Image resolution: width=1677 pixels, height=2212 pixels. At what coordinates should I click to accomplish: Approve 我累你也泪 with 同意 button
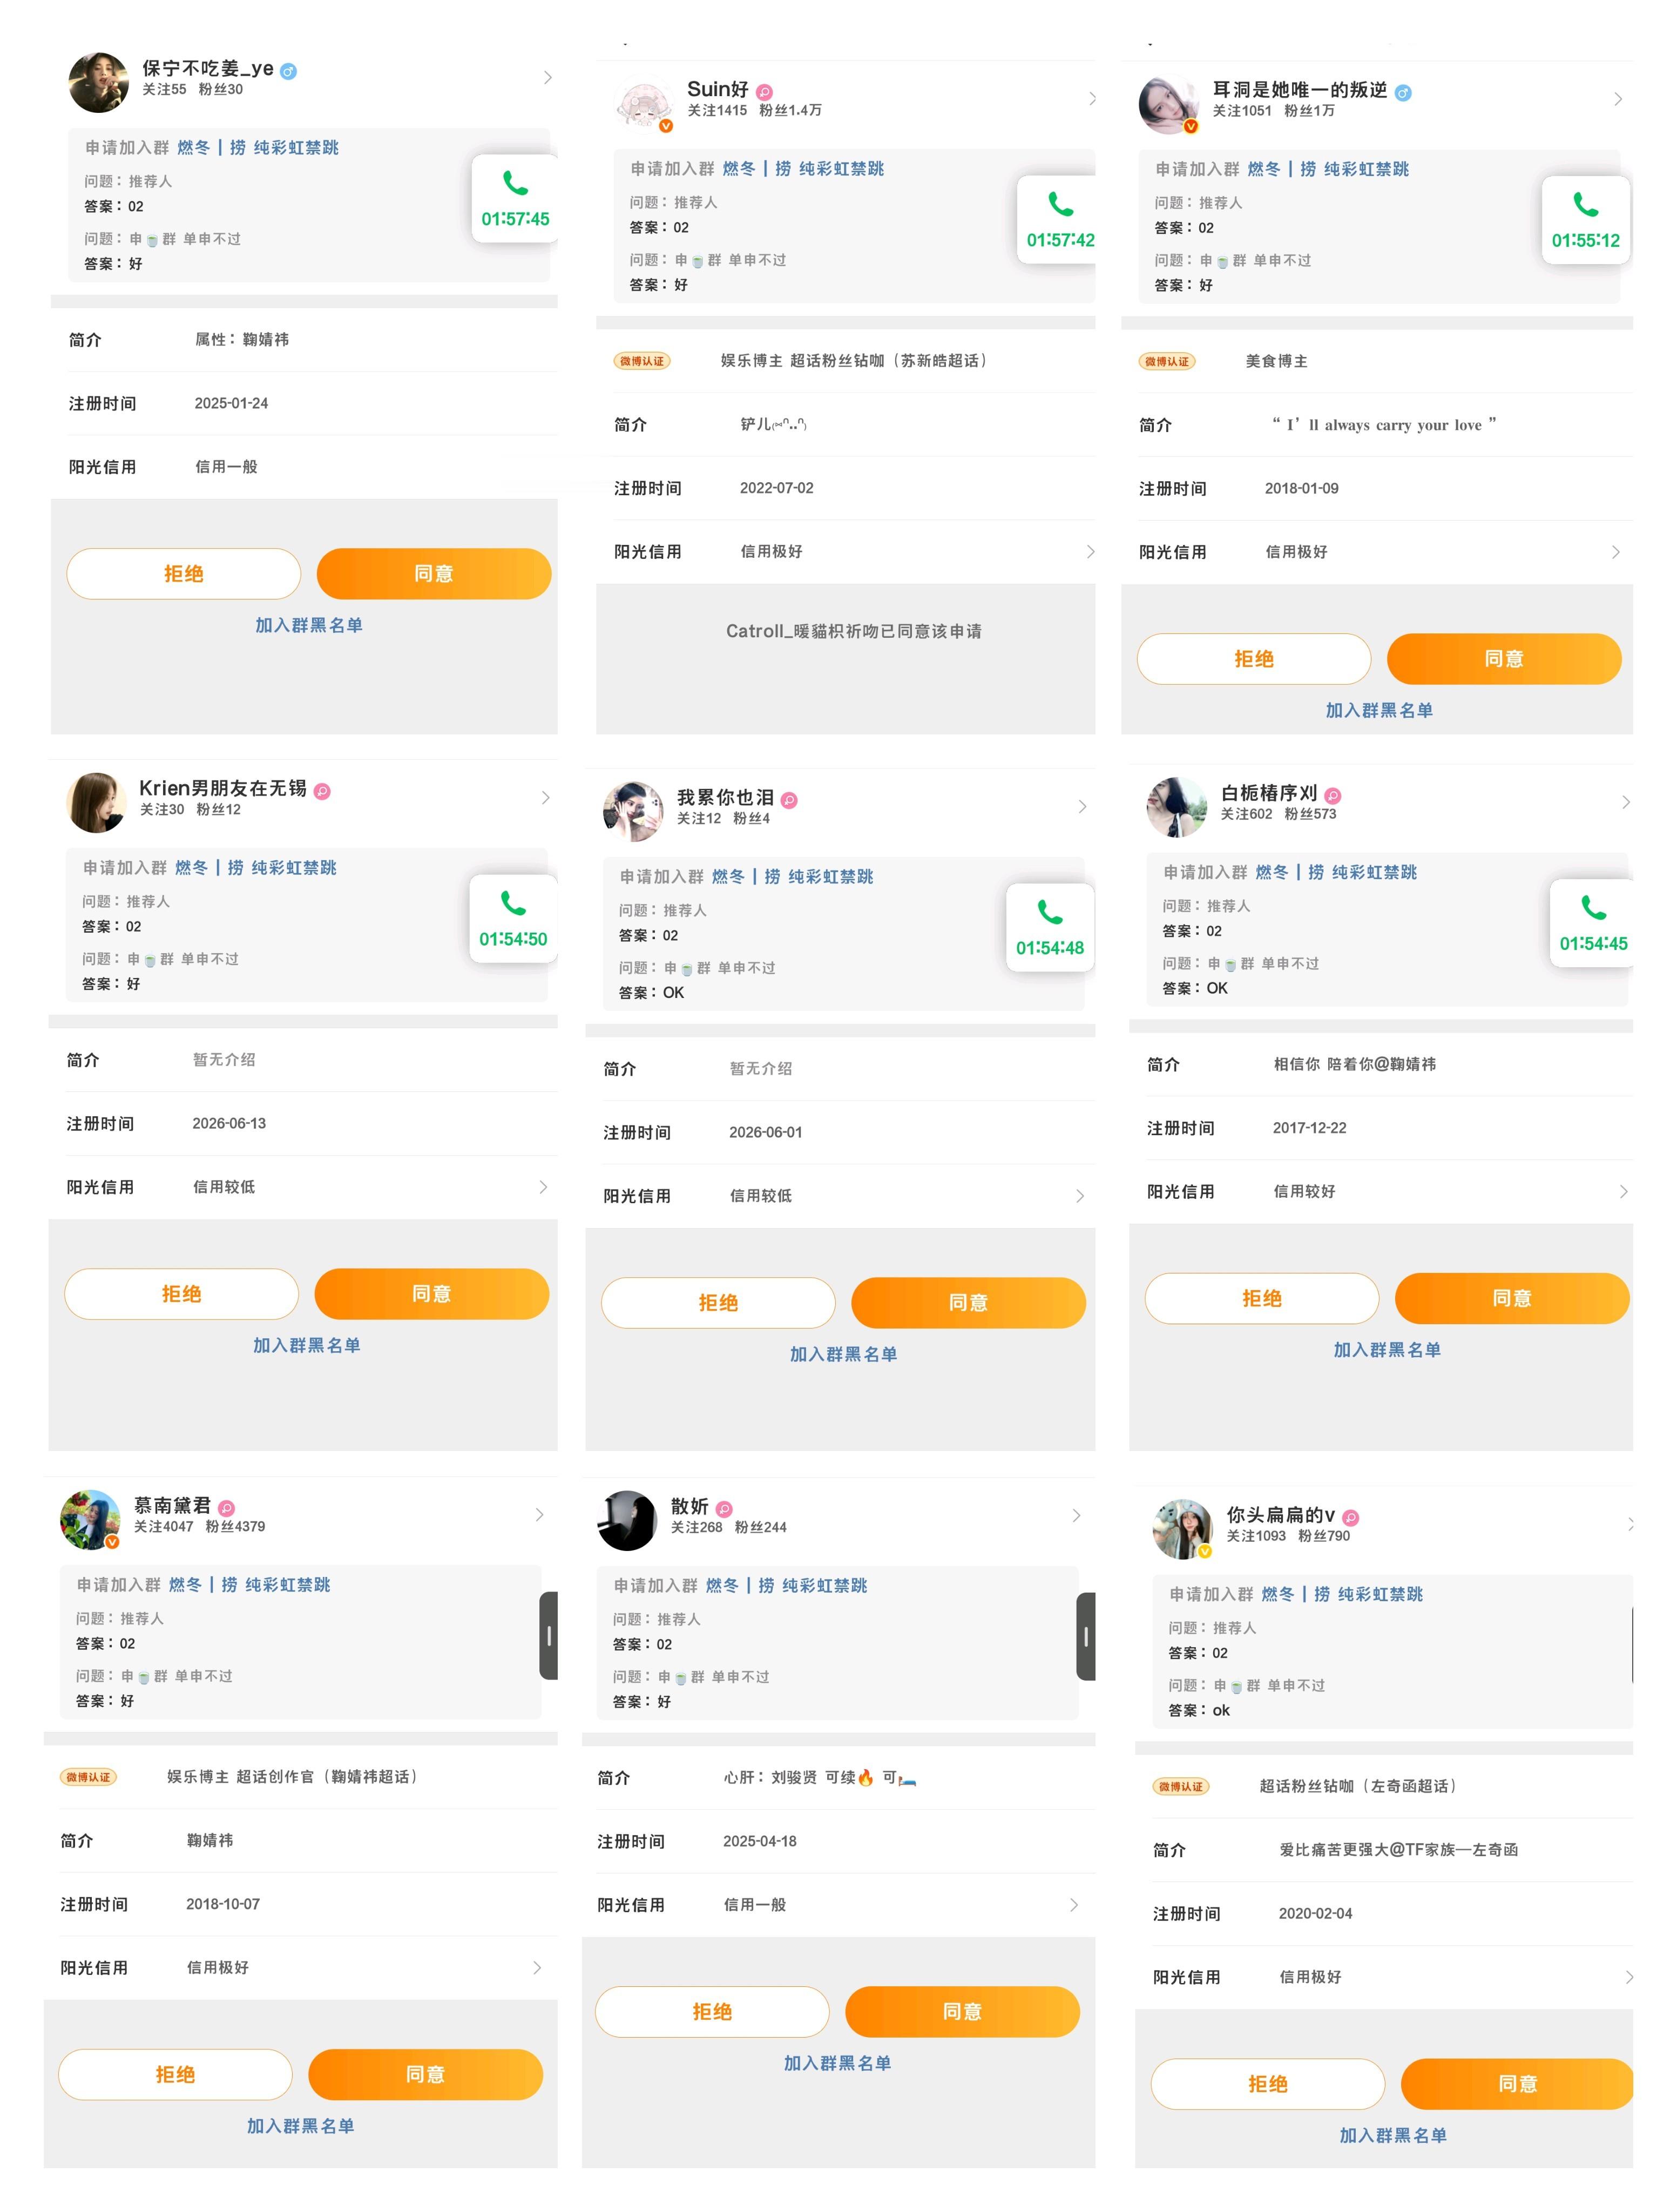968,1303
